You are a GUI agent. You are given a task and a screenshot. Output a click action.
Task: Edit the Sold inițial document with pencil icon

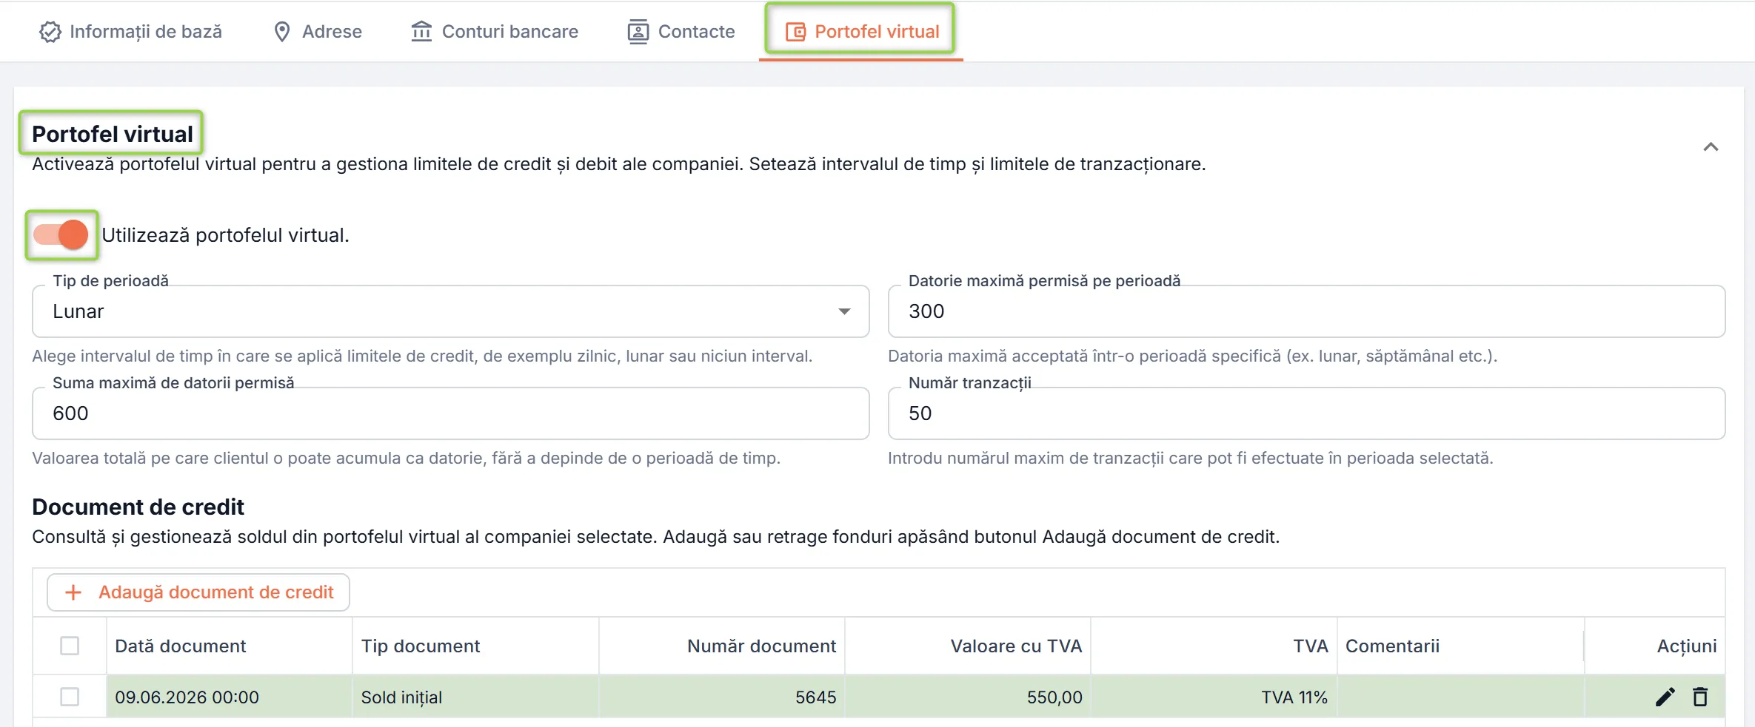click(x=1665, y=697)
